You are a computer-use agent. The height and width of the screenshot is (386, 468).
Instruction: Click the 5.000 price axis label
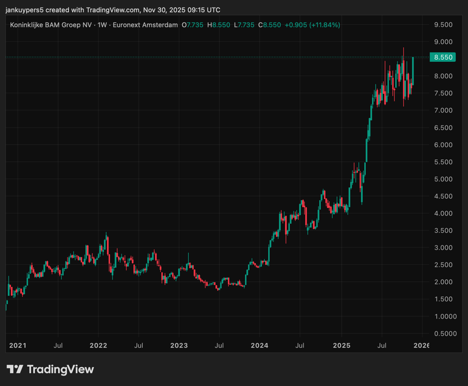[443, 179]
